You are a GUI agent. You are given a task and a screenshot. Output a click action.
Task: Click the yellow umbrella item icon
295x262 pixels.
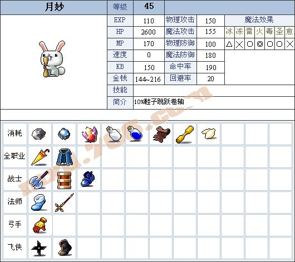tap(40, 157)
